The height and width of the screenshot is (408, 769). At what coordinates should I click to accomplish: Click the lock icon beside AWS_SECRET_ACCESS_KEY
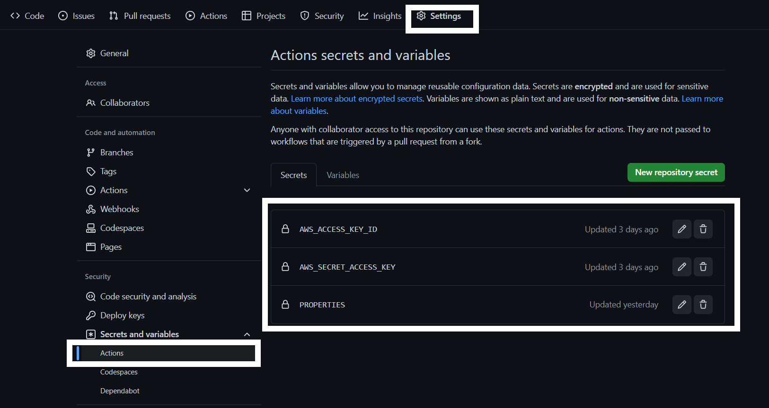(285, 267)
